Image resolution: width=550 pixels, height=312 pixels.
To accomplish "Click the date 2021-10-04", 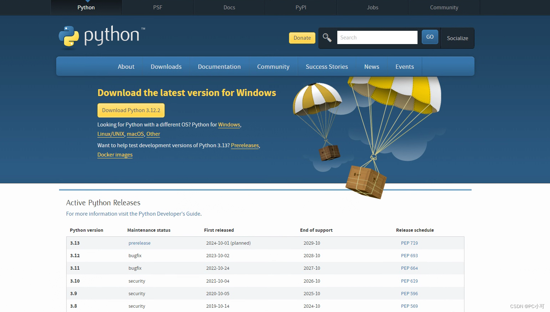I will (218, 281).
